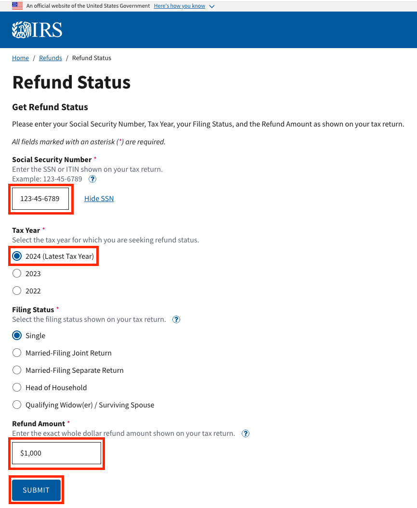The width and height of the screenshot is (417, 508).
Task: Open Refund Amount help question icon
Action: [246, 433]
